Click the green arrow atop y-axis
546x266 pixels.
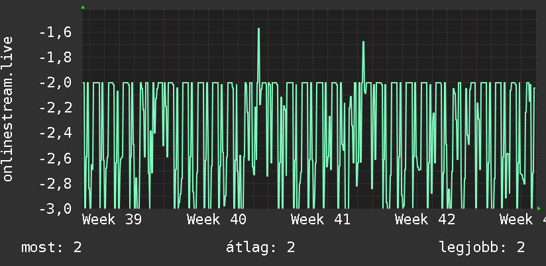coord(83,7)
